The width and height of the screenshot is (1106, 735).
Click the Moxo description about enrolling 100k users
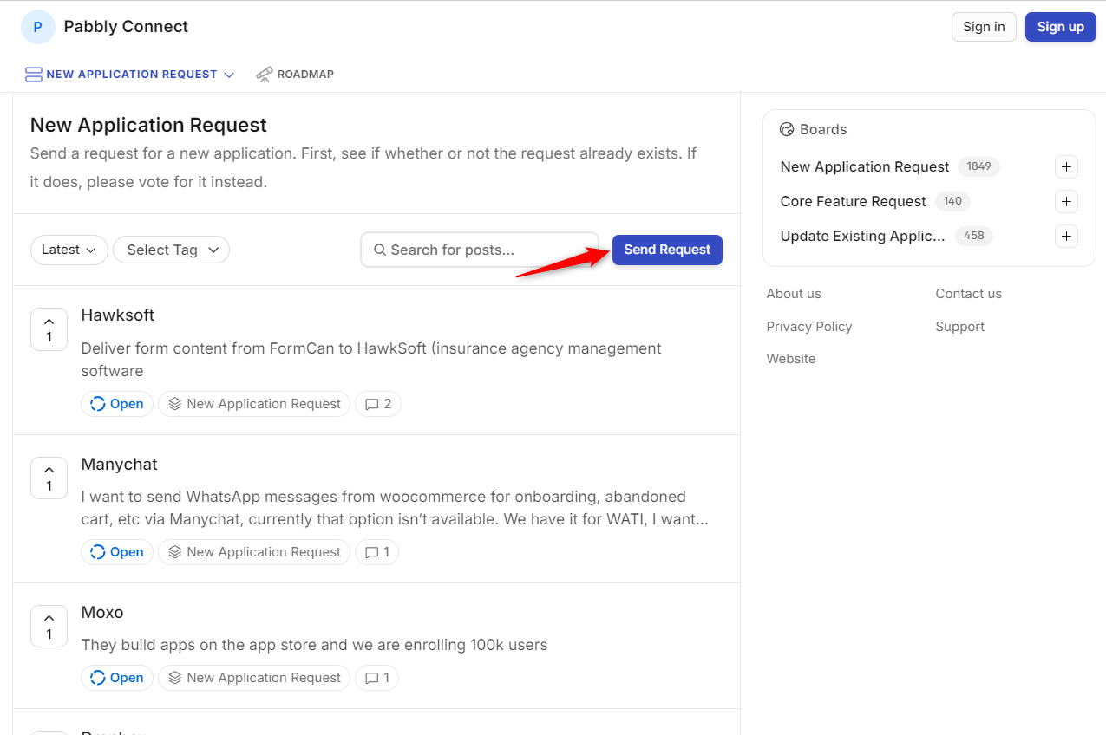[314, 645]
